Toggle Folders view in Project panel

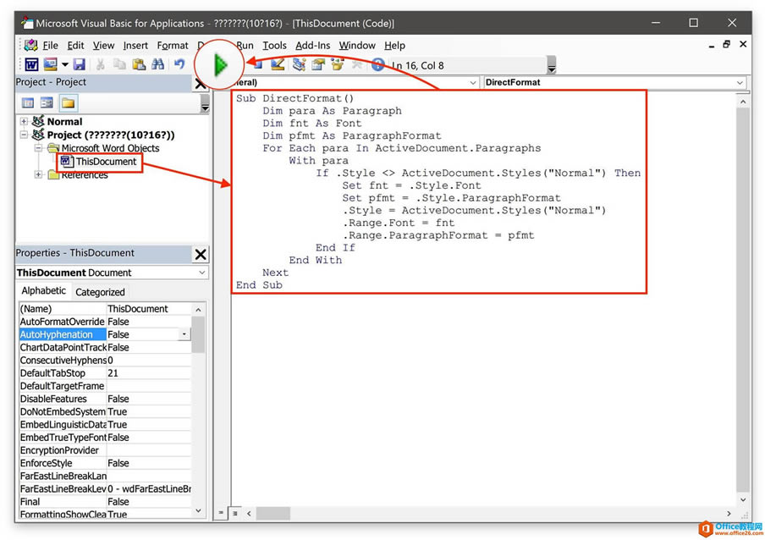pyautogui.click(x=68, y=103)
